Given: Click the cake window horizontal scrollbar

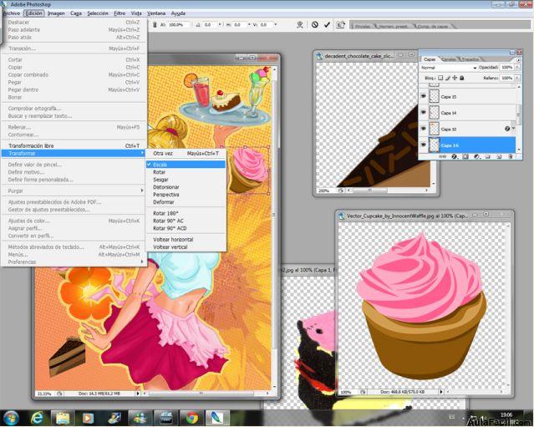Looking at the screenshot, I should click(388, 191).
